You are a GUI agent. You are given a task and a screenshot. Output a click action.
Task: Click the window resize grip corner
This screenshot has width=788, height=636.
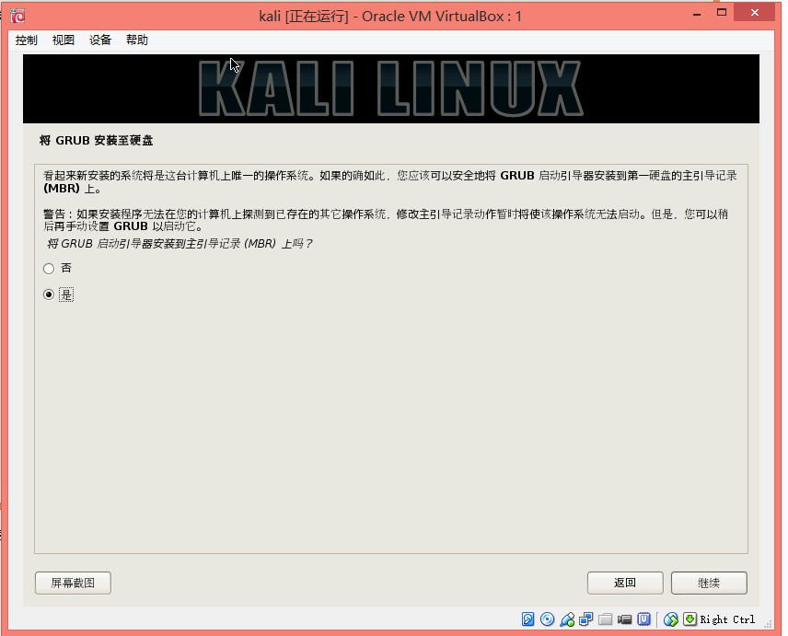point(768,623)
